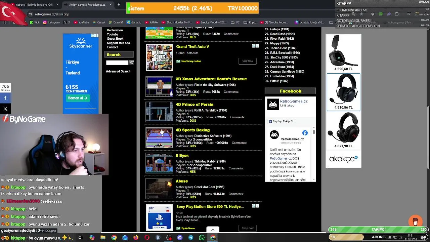The image size is (430, 242).
Task: Open Pitfall! (1982) in top list
Action: click(x=279, y=81)
